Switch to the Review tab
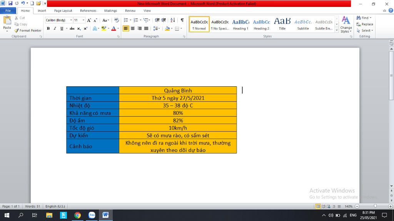Viewport: 394px width, 221px height. (x=130, y=10)
